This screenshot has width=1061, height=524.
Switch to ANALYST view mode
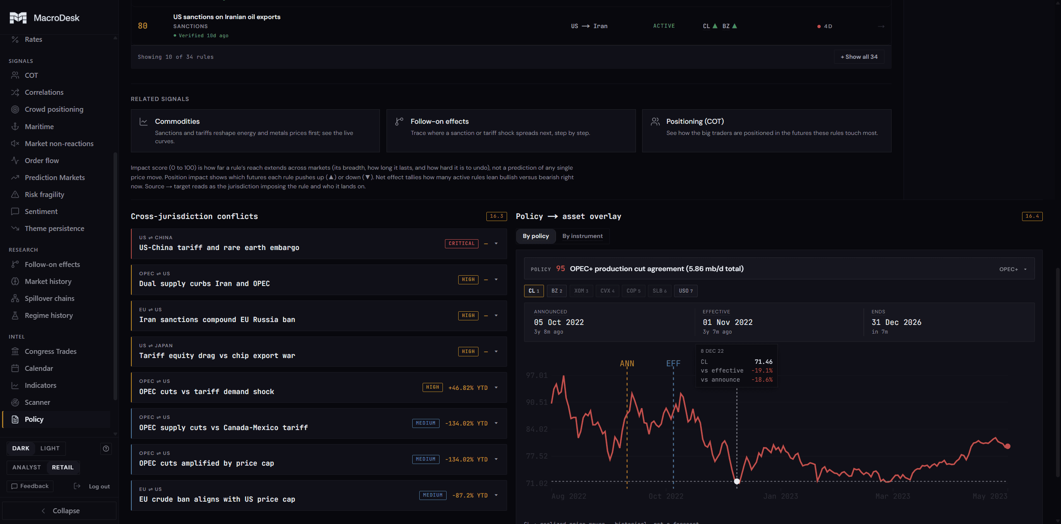coord(27,467)
